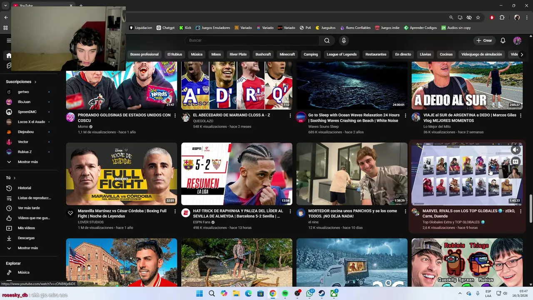533x300 pixels.
Task: Open WhatsApp from the taskbar
Action: point(309,293)
